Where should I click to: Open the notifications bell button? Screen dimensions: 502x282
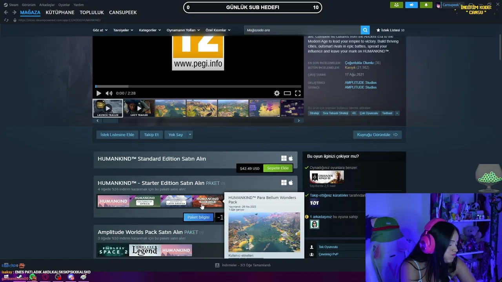[426, 5]
